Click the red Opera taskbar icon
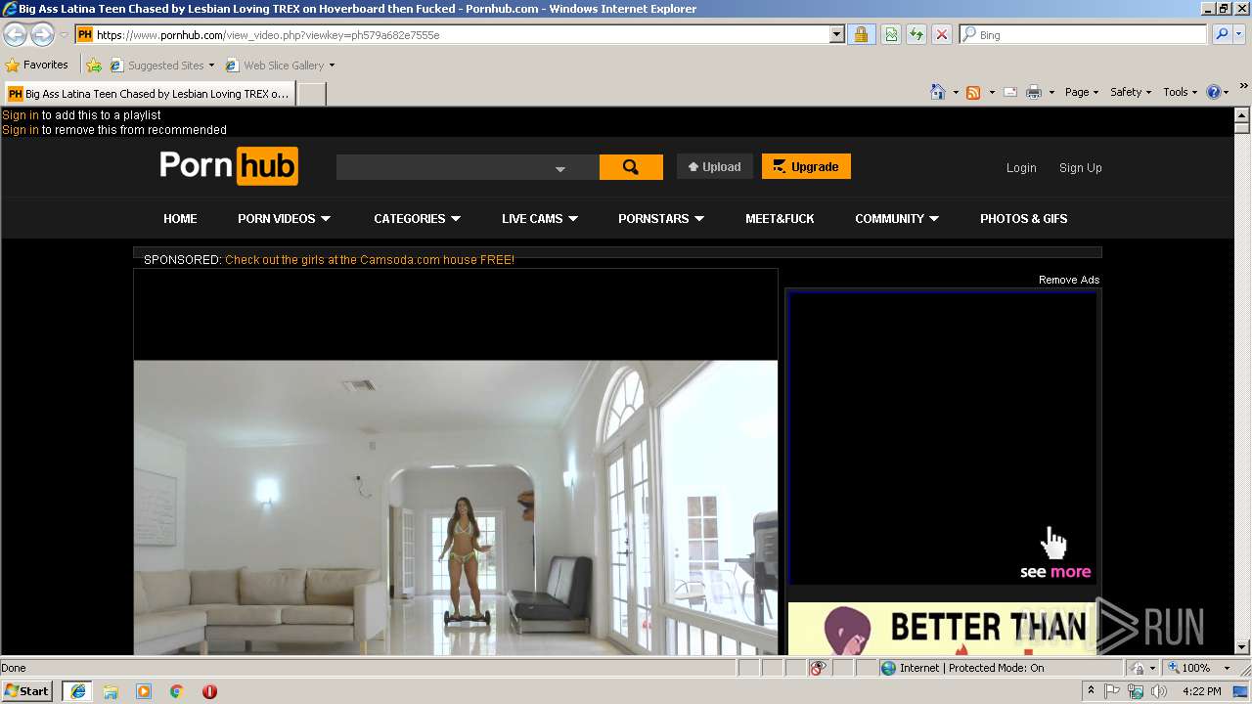1252x704 pixels. (x=209, y=691)
